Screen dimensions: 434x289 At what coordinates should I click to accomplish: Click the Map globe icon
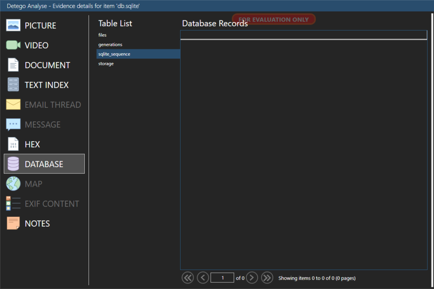13,184
